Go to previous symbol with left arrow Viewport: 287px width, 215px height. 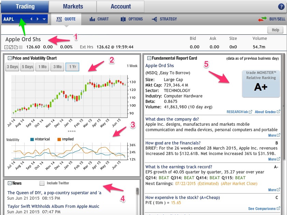coord(31,19)
